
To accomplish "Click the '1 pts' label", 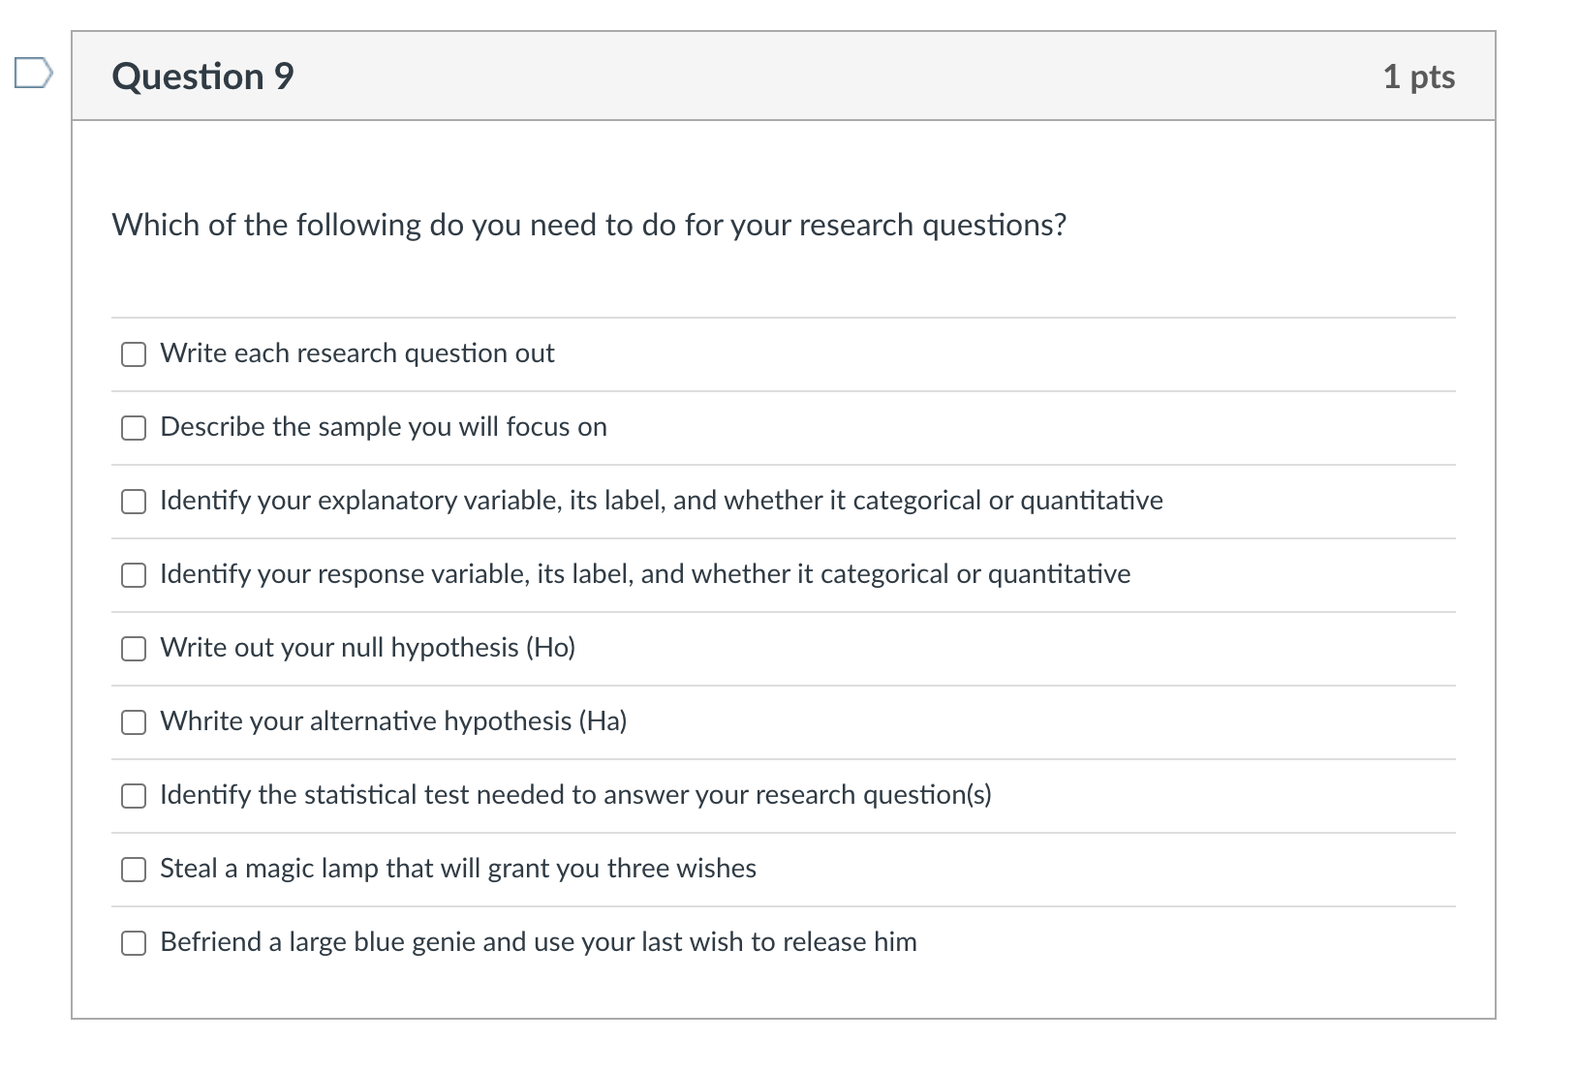I will pyautogui.click(x=1419, y=77).
